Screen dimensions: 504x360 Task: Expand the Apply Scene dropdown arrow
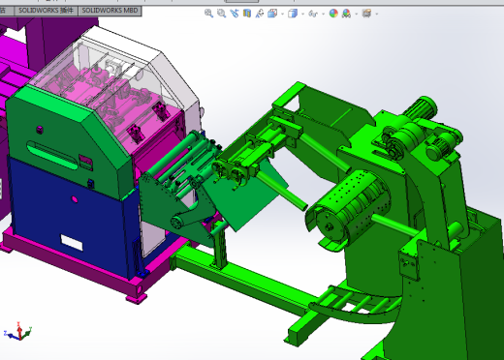357,14
